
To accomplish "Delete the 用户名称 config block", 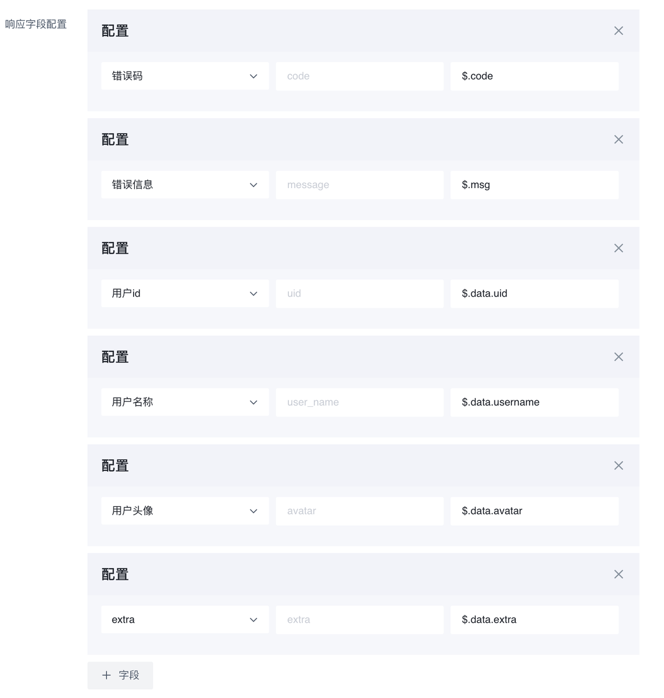I will click(x=618, y=357).
